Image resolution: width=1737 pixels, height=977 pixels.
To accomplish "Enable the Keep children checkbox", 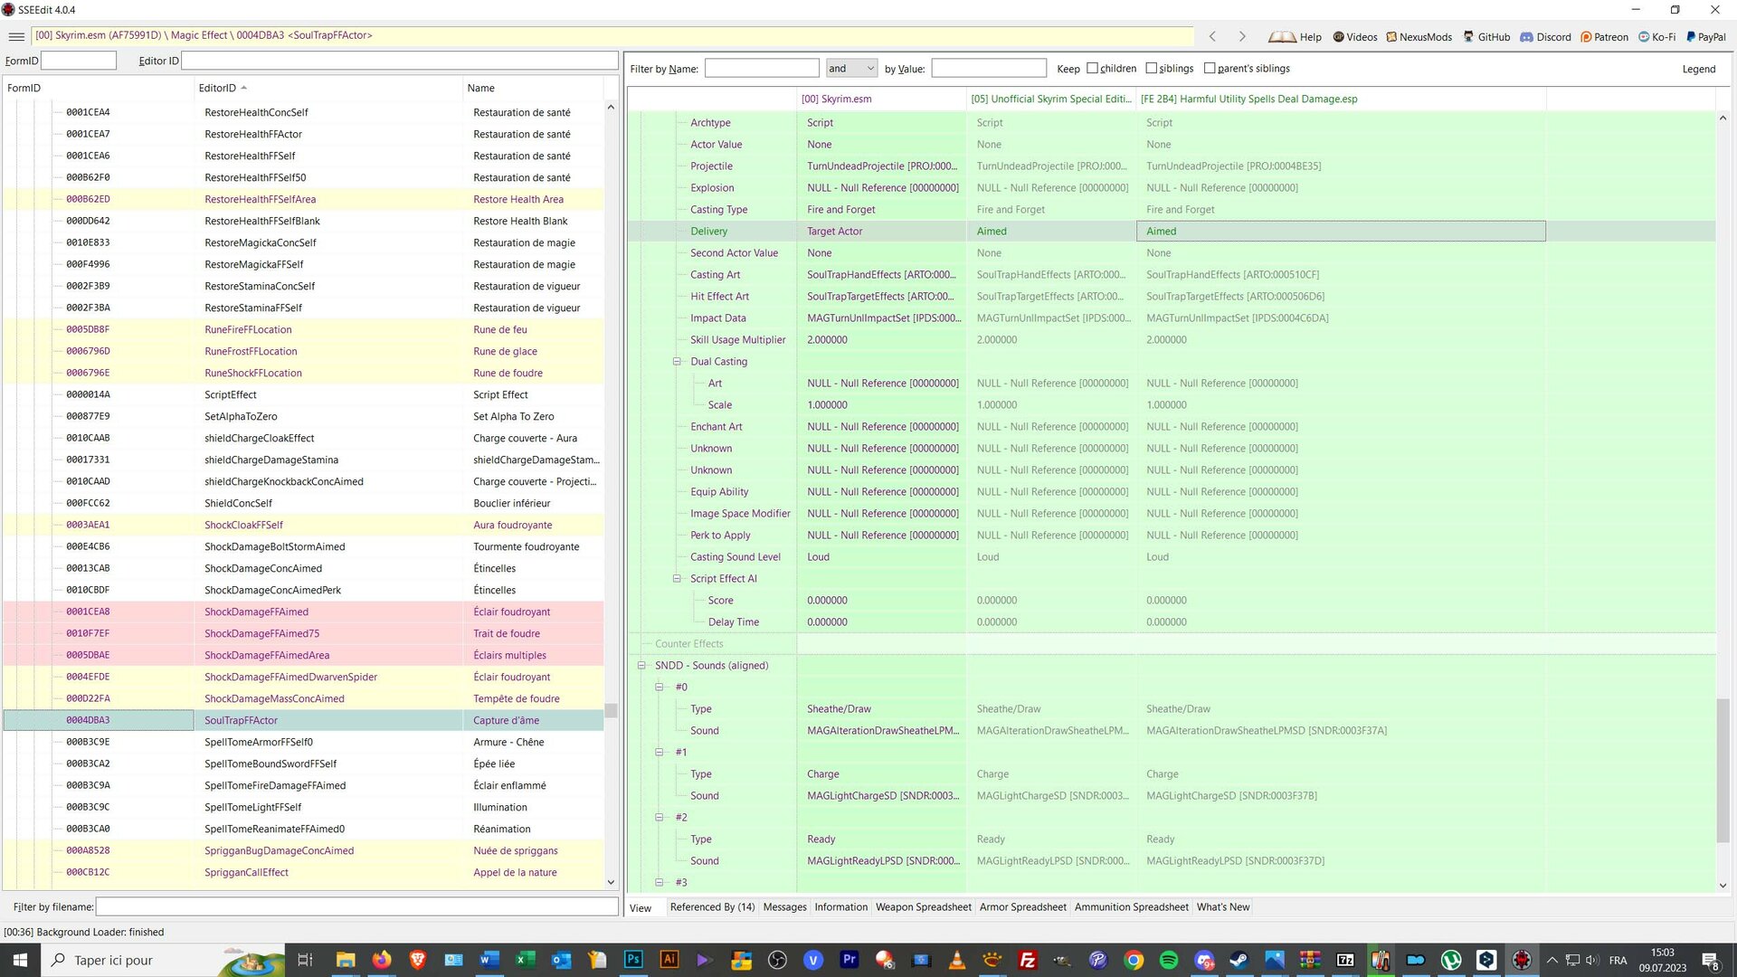I will [1092, 68].
